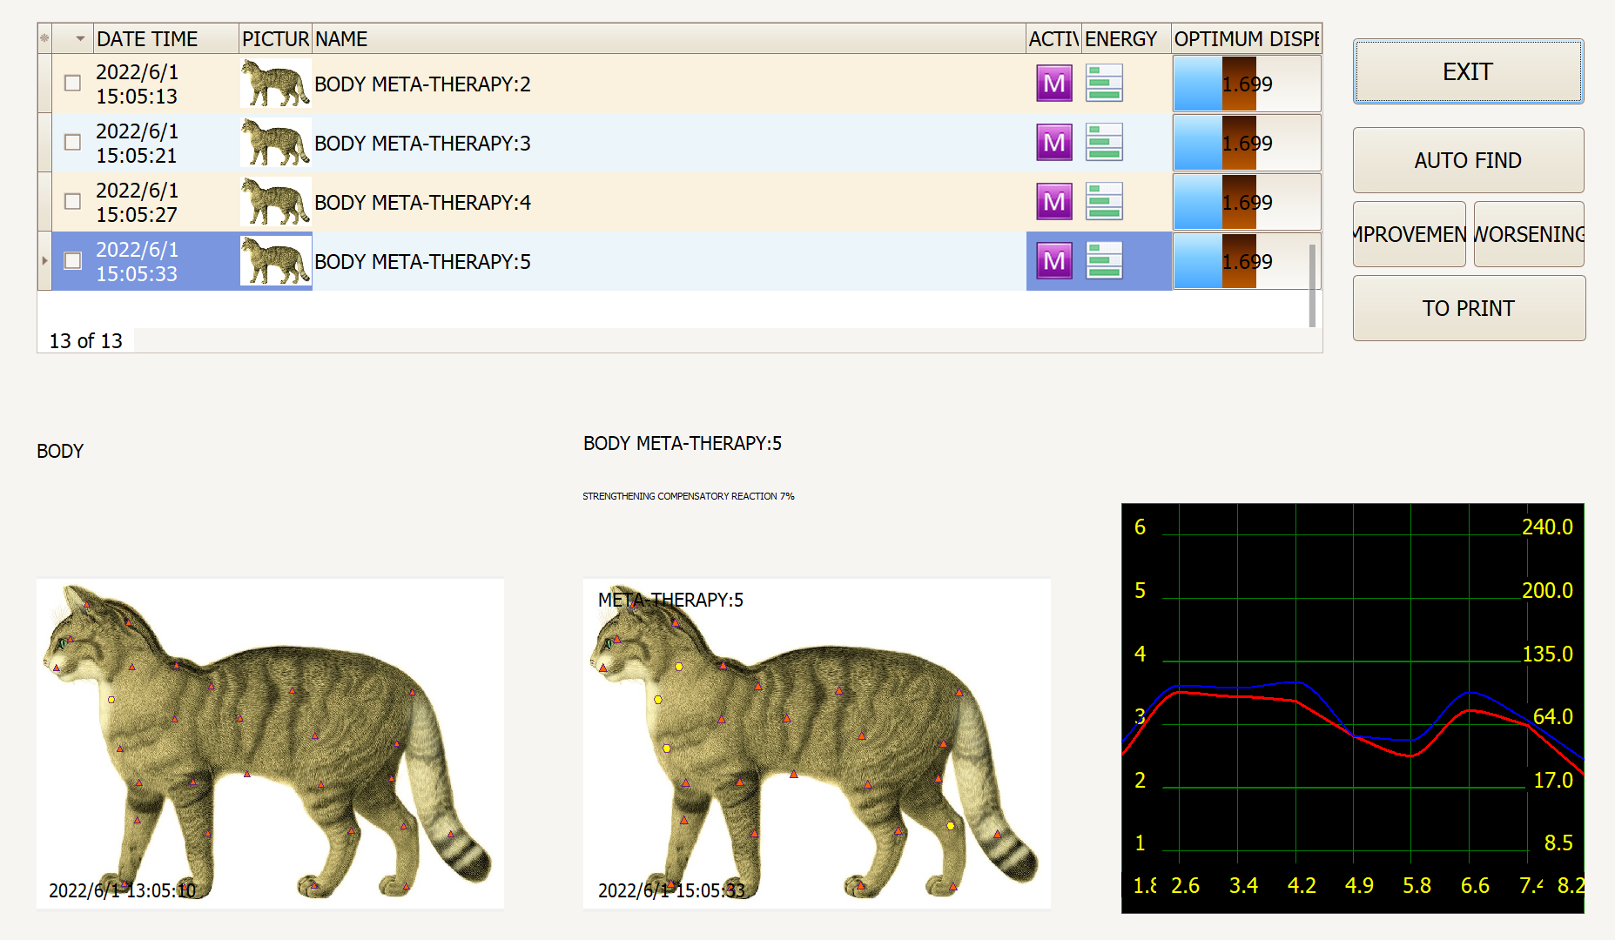Click the cat picture thumbnail in the META-THERAPY:4 row
The height and width of the screenshot is (940, 1615).
click(x=274, y=202)
